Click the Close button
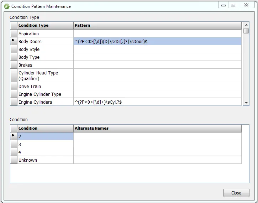This screenshot has height=203, width=258. [236, 193]
